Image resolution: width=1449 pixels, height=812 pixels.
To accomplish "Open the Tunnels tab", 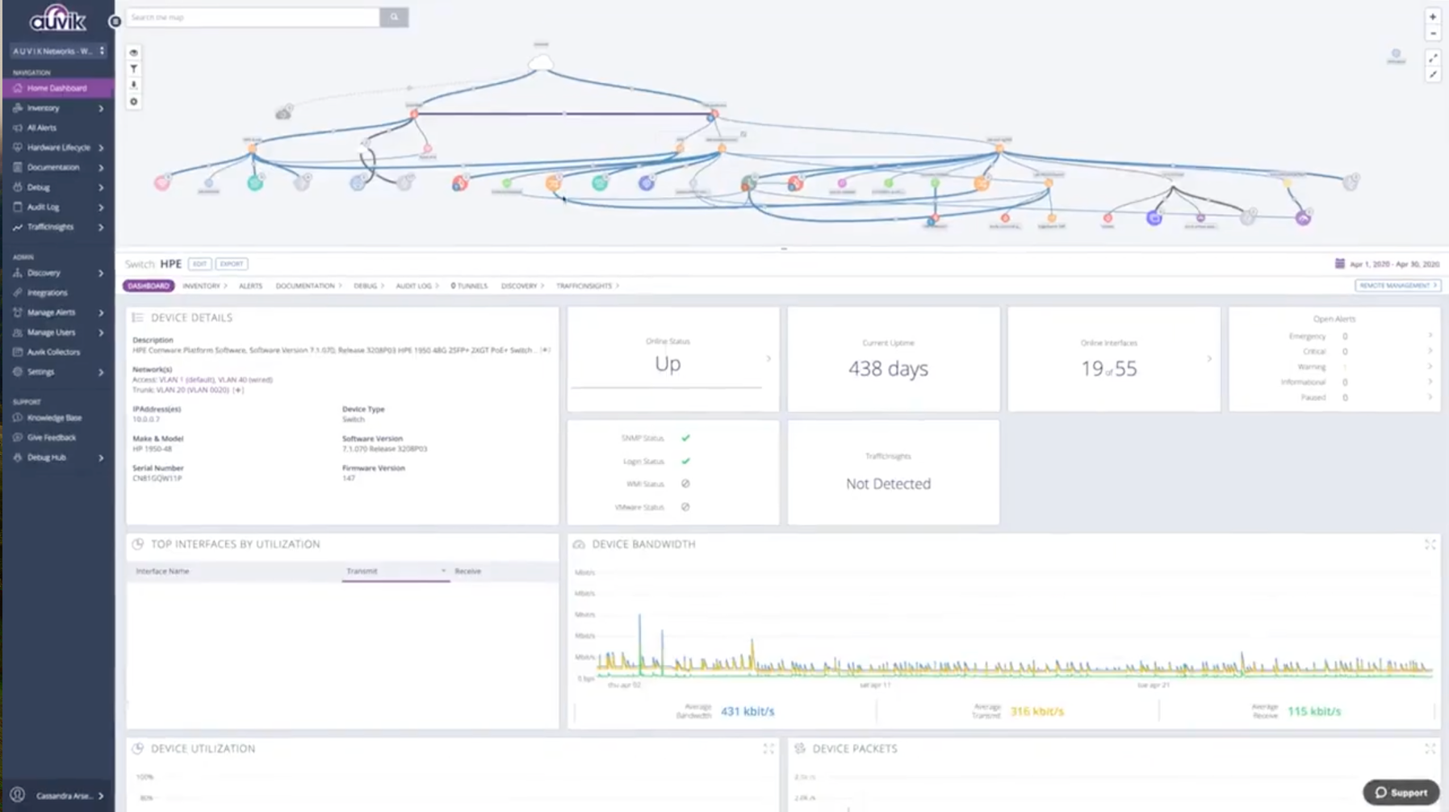I will coord(469,286).
